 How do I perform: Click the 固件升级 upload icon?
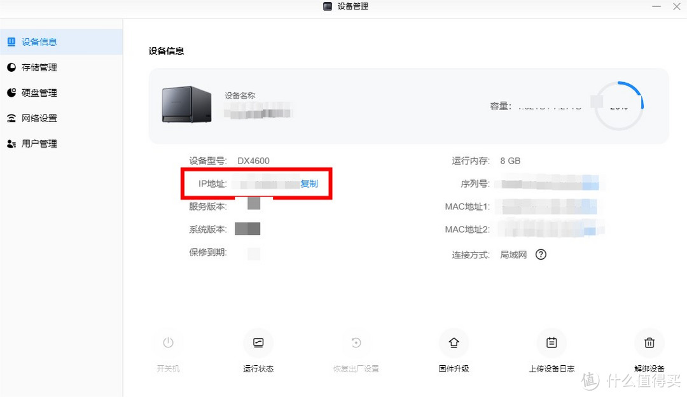tap(454, 343)
